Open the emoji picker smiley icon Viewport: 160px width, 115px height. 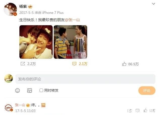coord(17,91)
